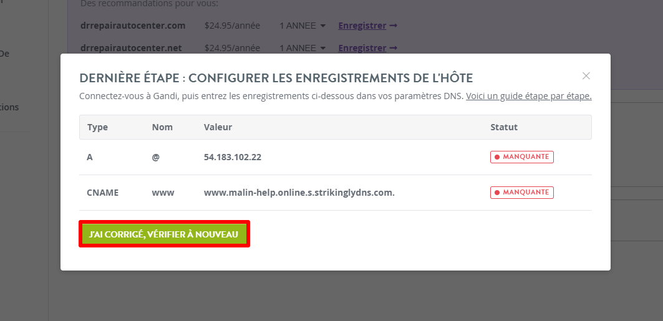Click the '@' name cell of A record
663x321 pixels.
[x=155, y=157]
